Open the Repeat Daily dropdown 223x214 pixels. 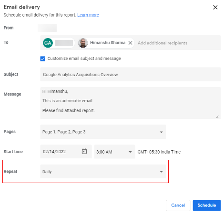(103, 172)
